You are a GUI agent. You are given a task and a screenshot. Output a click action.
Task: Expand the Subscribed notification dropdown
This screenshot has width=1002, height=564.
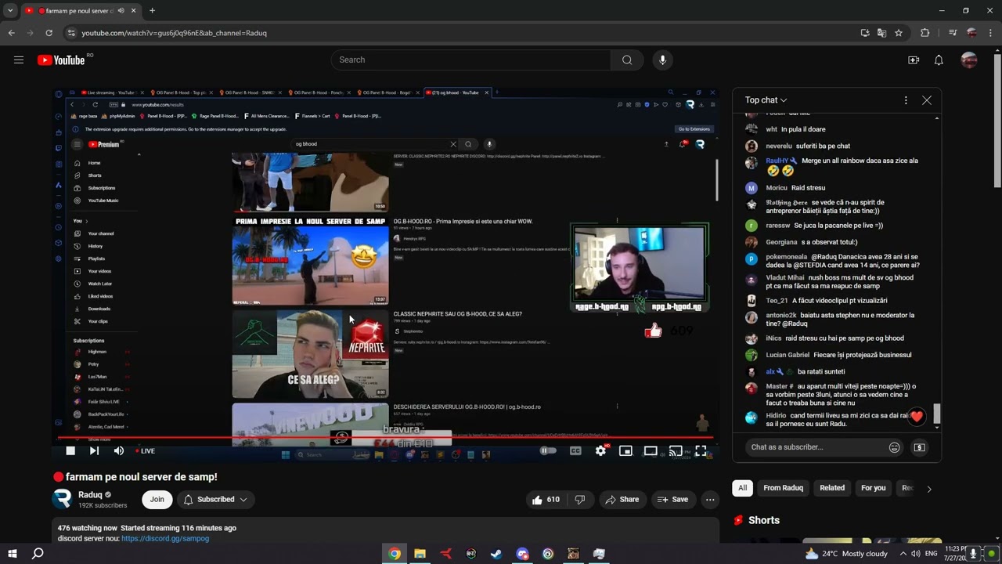pyautogui.click(x=215, y=499)
